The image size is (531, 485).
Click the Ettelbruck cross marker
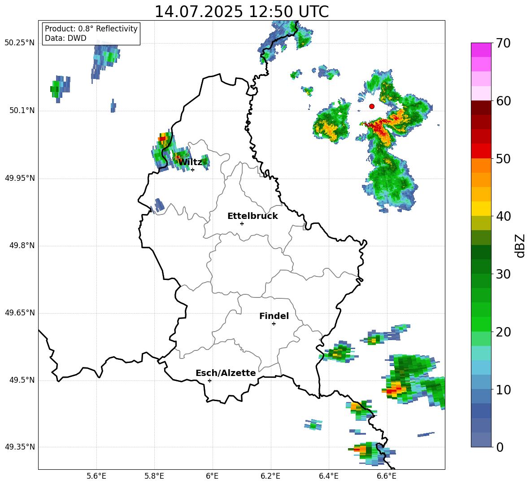click(x=242, y=223)
